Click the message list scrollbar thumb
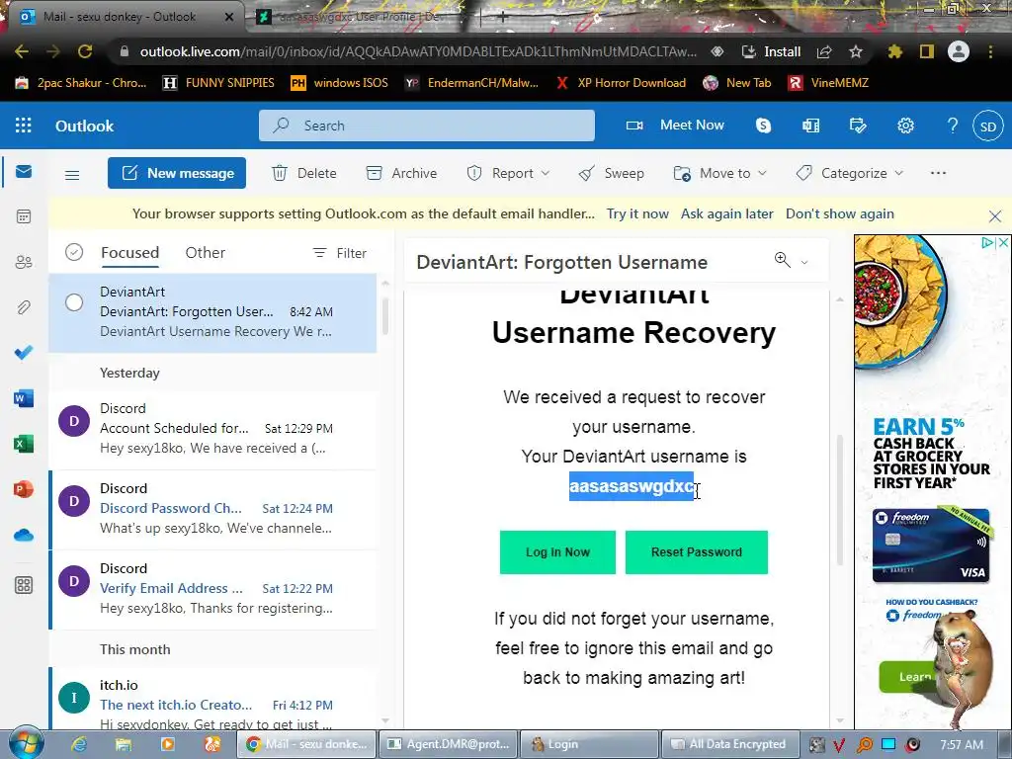This screenshot has height=759, width=1012. [385, 316]
